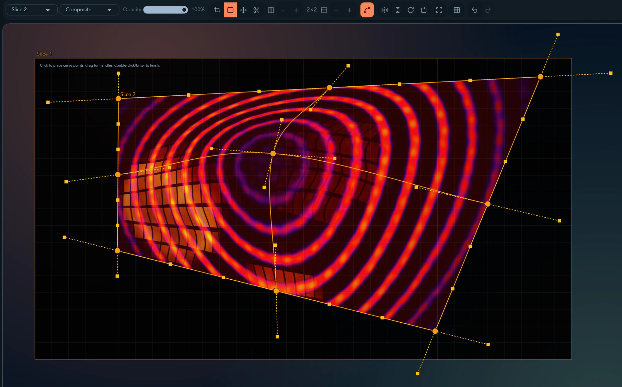Decrease column count with minus button

click(x=283, y=10)
